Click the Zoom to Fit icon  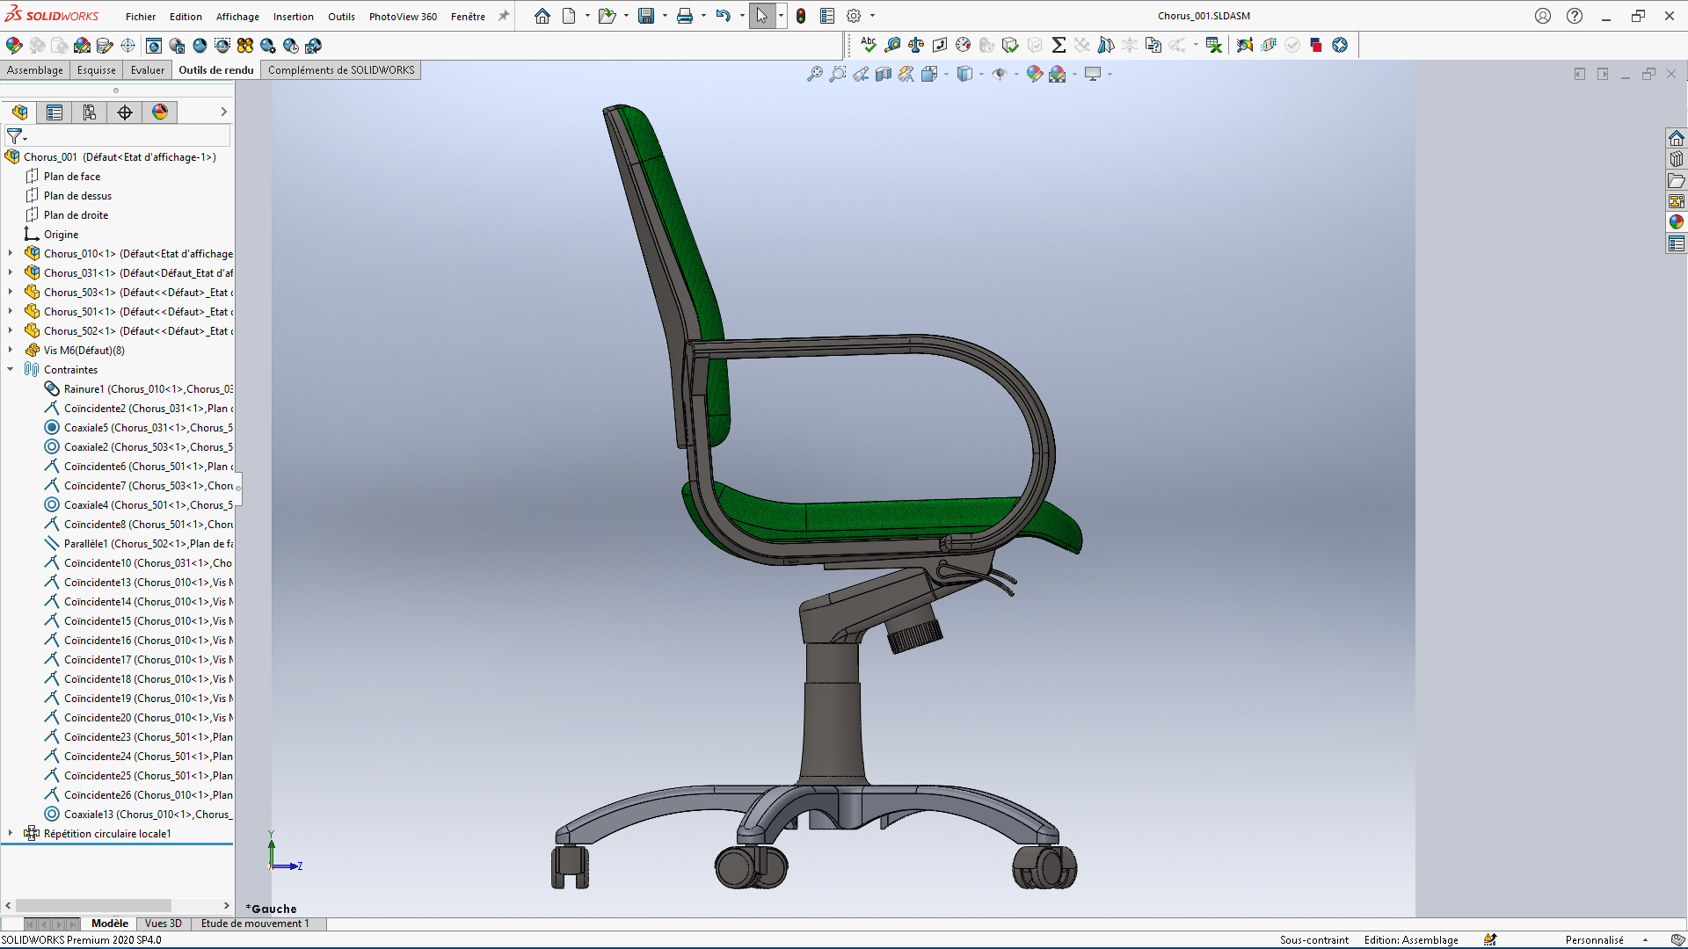coord(815,75)
